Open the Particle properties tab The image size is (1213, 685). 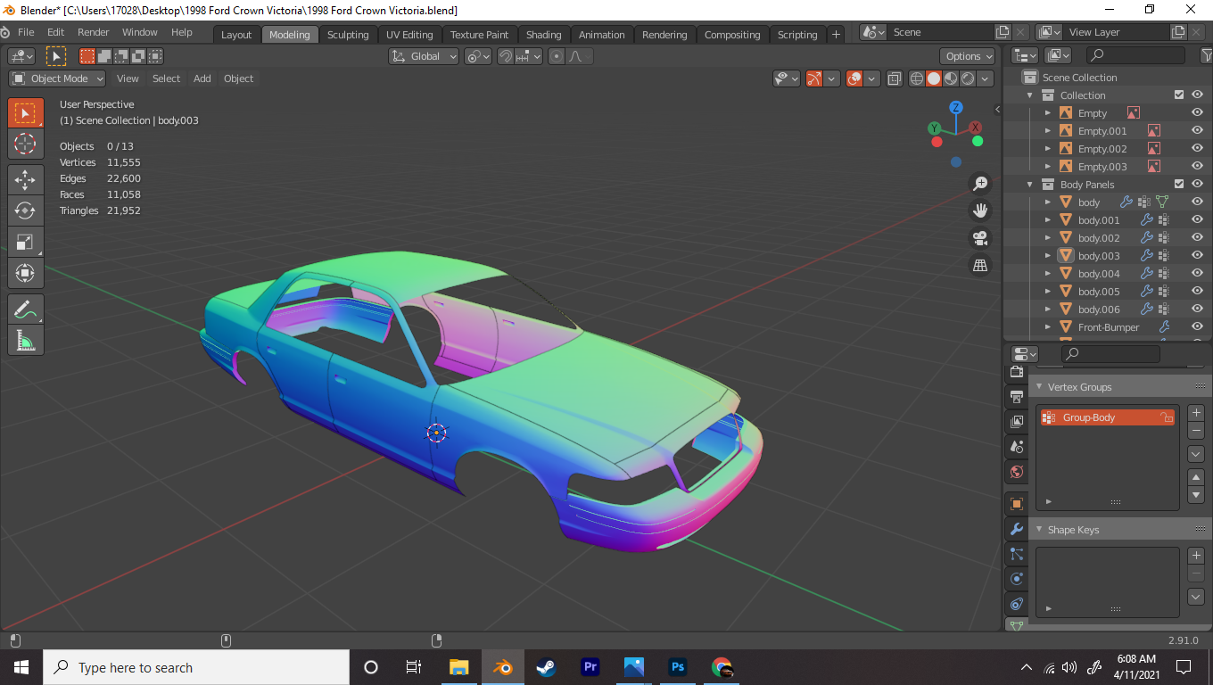coord(1017,554)
